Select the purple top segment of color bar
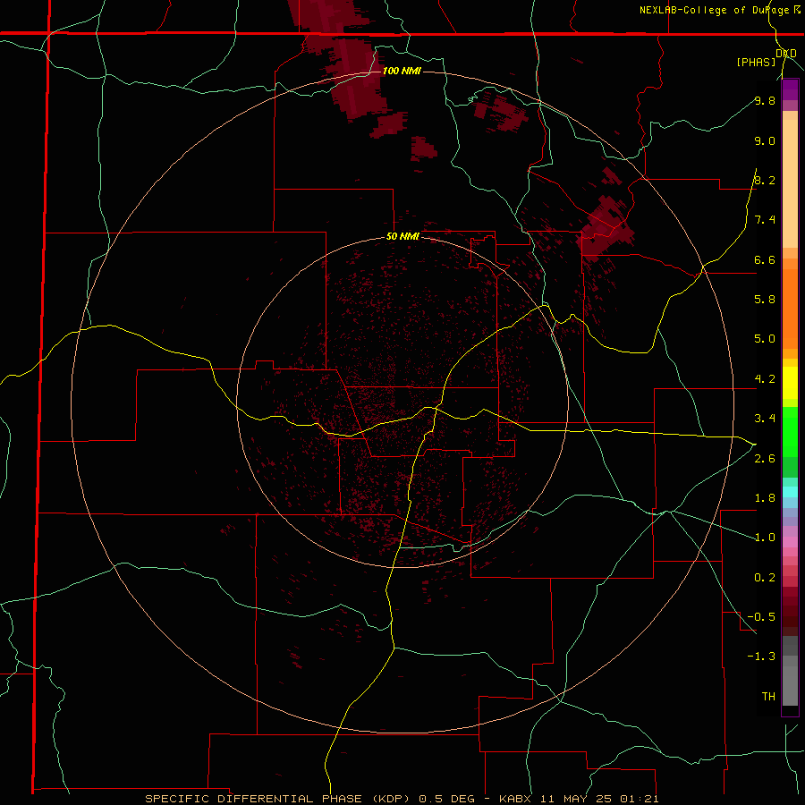Screen dimensions: 805x805 pyautogui.click(x=790, y=89)
